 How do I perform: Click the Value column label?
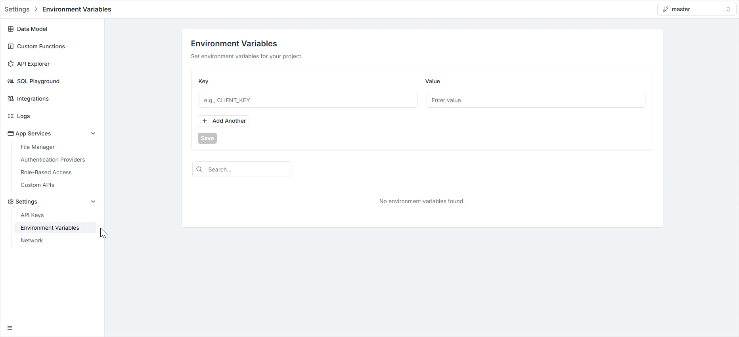click(x=433, y=81)
